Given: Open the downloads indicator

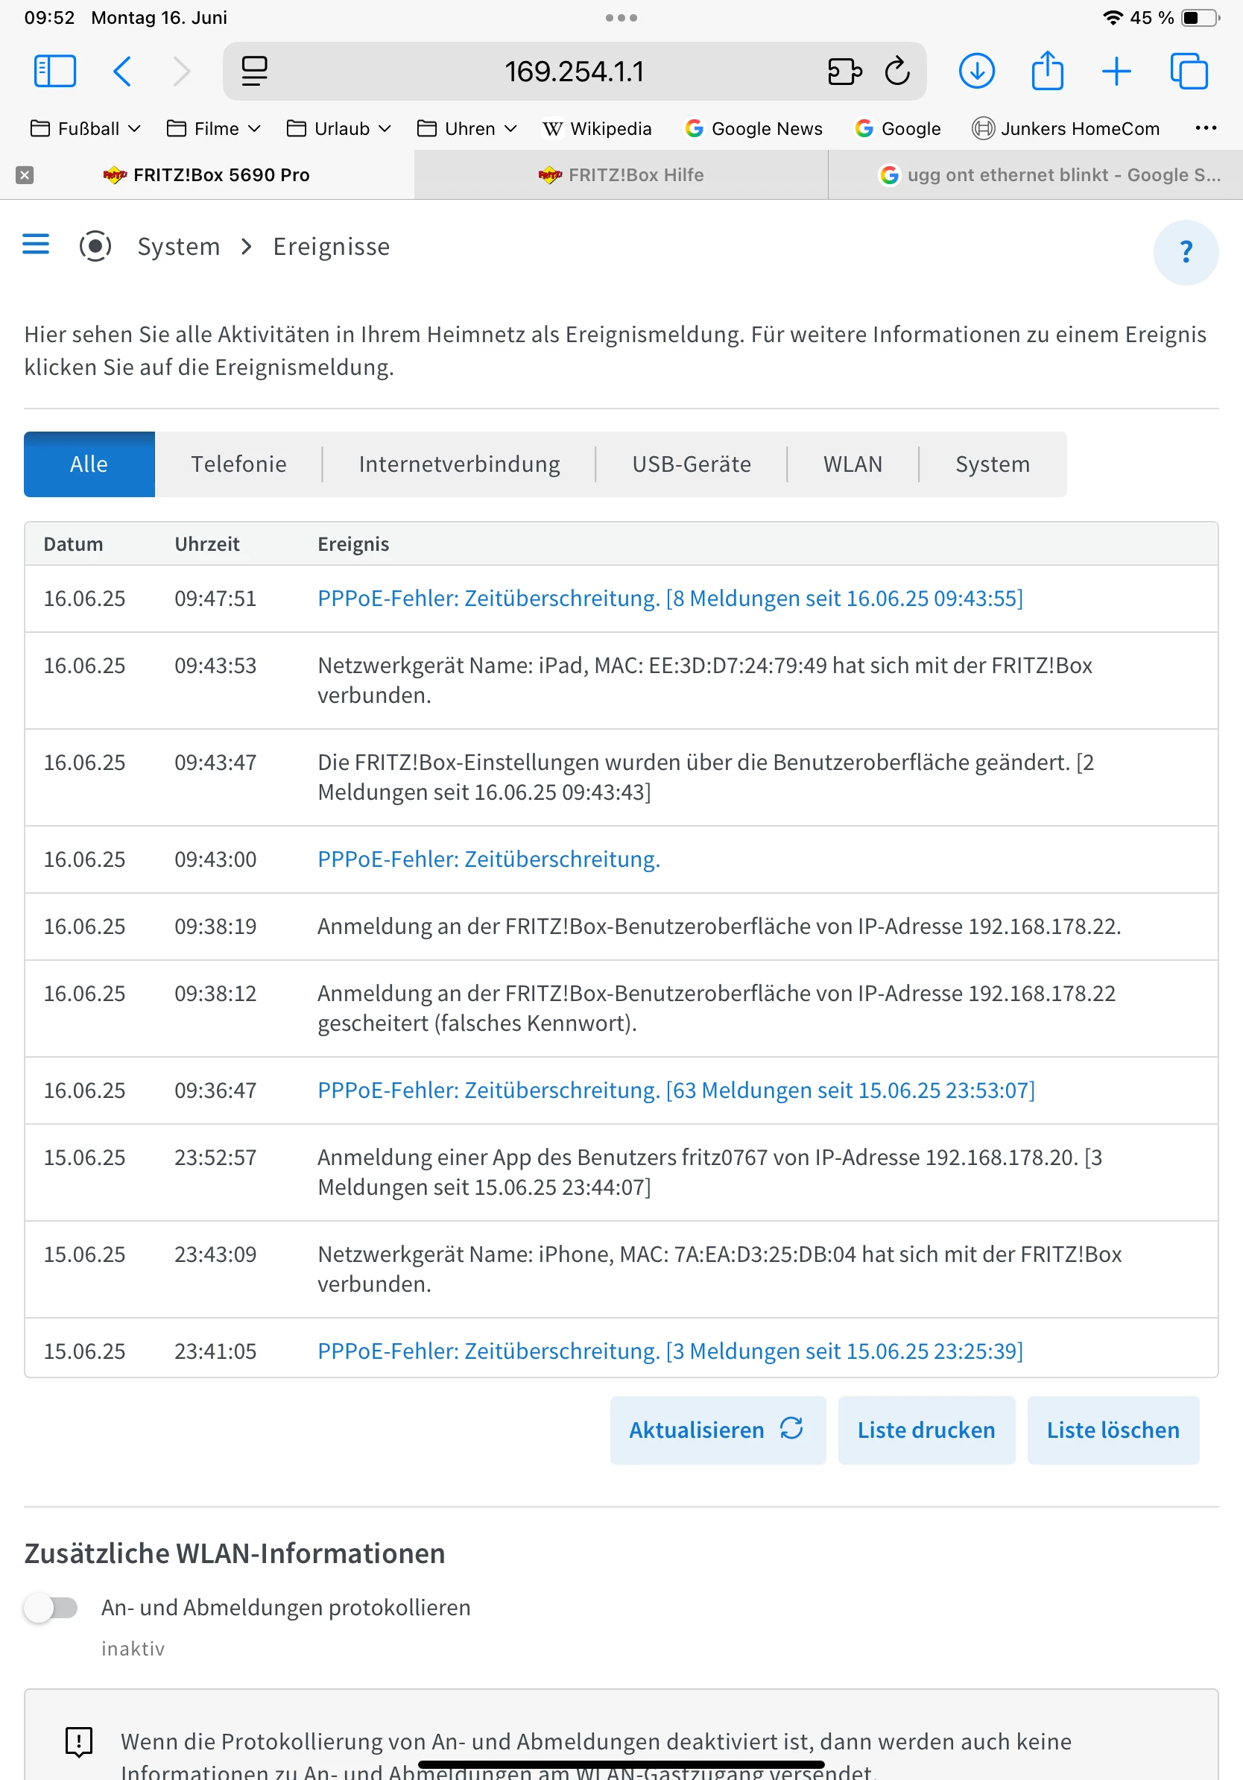Looking at the screenshot, I should point(976,72).
